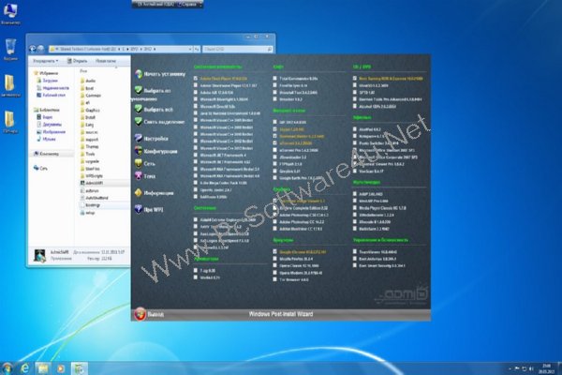Viewport: 562px width, 375px height.
Task: Uncheck Adobe Flash Player checkbox
Action: [196, 78]
